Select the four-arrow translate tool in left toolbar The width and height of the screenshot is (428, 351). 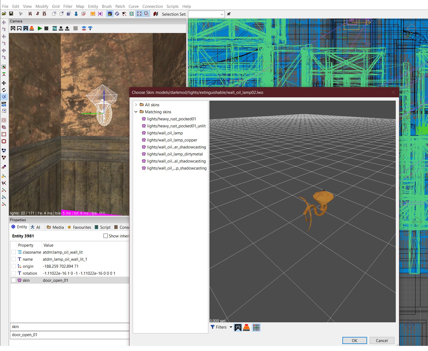coord(4,83)
